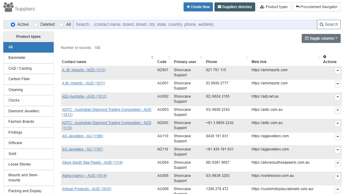Click the Create New button
The height and width of the screenshot is (194, 344).
[198, 7]
